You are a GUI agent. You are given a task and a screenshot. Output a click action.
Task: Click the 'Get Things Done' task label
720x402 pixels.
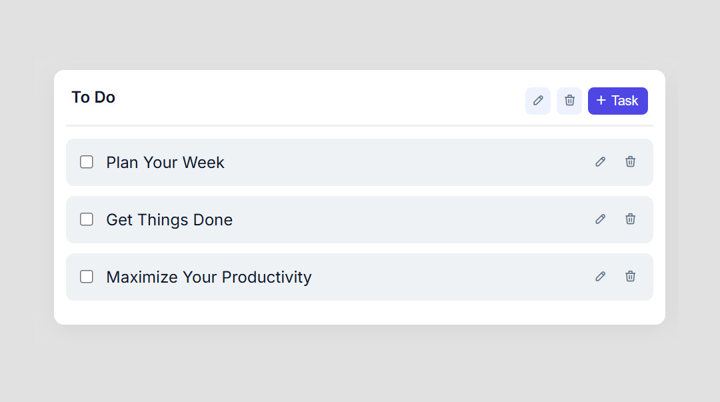(x=169, y=219)
